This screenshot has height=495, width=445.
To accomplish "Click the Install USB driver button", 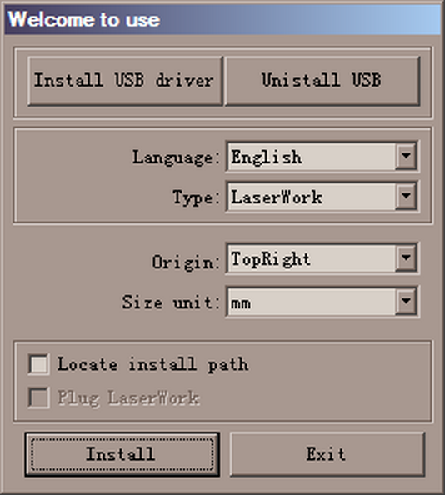I will [125, 81].
